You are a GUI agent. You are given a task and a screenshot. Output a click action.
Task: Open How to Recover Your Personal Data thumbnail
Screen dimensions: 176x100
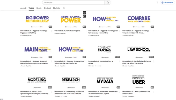tap(104, 20)
